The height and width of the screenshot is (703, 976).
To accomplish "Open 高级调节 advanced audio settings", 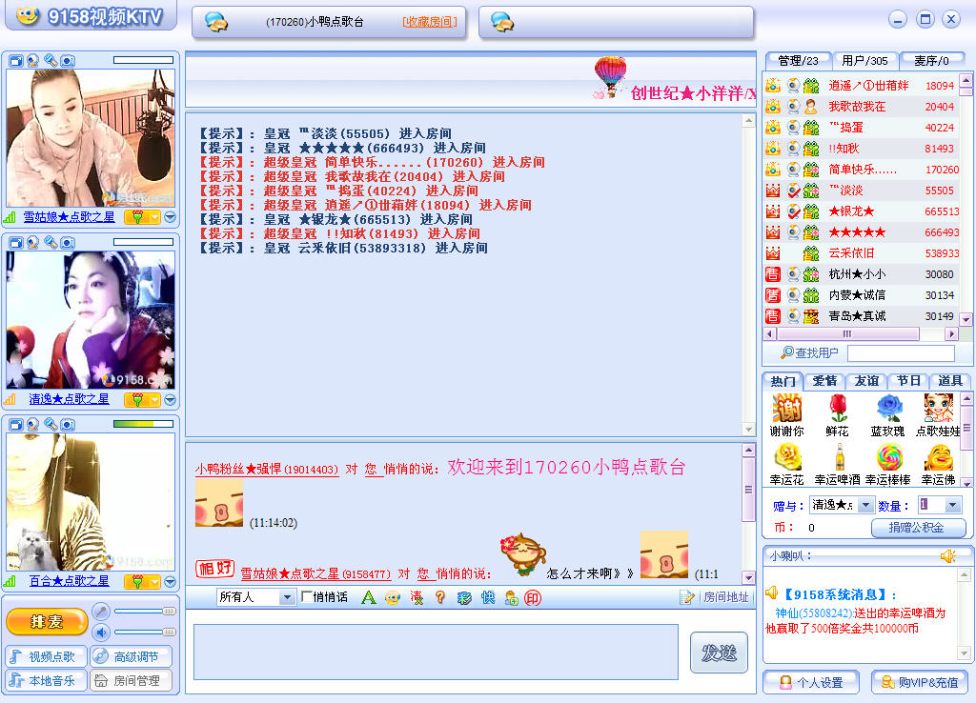I will pyautogui.click(x=132, y=656).
